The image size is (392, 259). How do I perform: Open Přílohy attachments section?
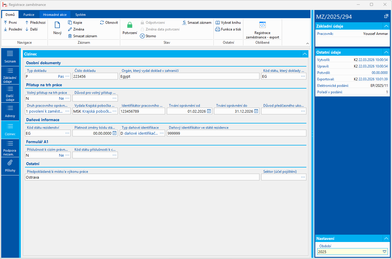[10, 166]
